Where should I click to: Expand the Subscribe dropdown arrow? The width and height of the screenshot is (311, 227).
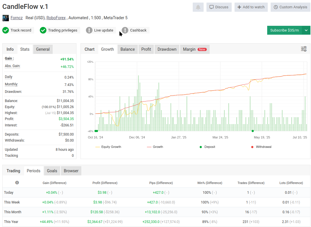[x=306, y=30]
